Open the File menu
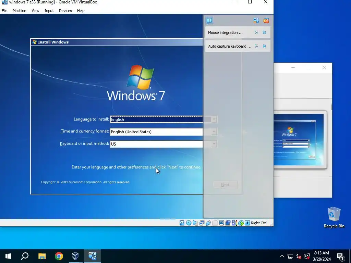 click(x=4, y=11)
